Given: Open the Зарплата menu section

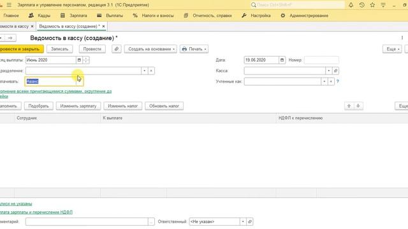Looking at the screenshot, I should 74,15.
